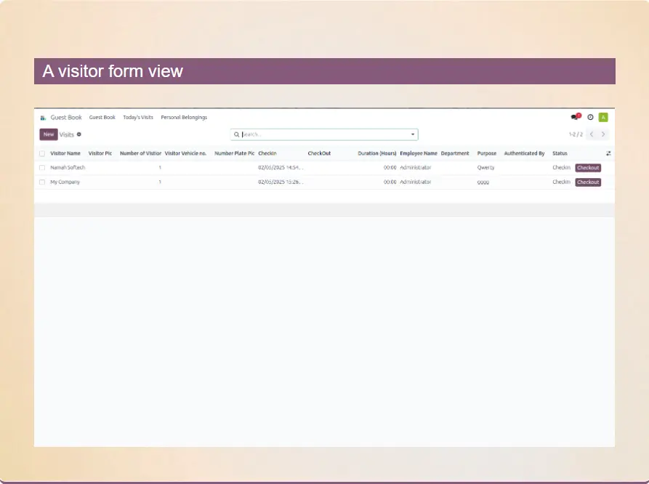Open the Today's Visits menu
The height and width of the screenshot is (484, 649).
(x=138, y=118)
